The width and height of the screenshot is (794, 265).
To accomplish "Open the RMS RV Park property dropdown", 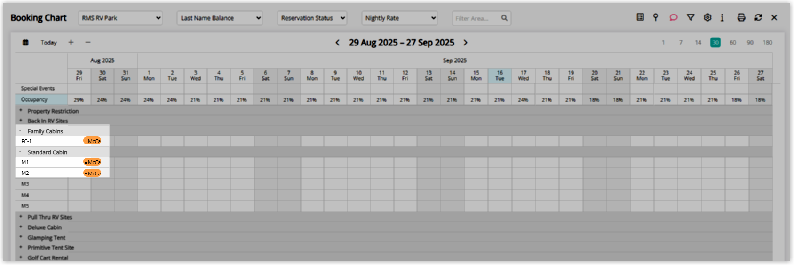I will [x=120, y=18].
